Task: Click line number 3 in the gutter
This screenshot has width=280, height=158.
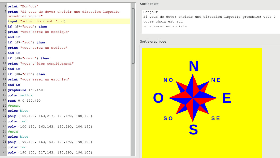Action: click(5, 21)
